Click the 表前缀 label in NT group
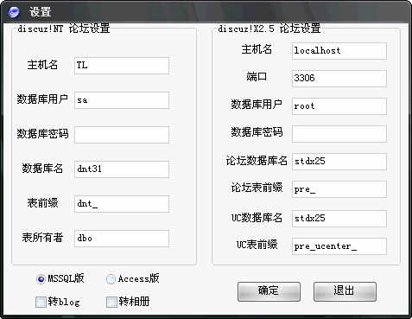 click(42, 203)
